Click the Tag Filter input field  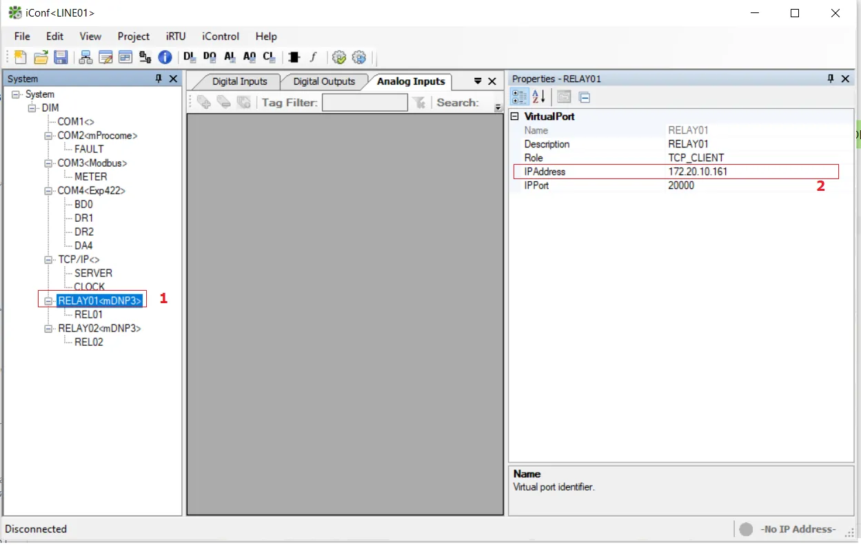pyautogui.click(x=365, y=103)
